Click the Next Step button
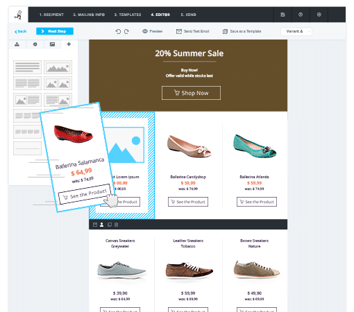Viewport: 354px width, 312px height. pos(55,31)
